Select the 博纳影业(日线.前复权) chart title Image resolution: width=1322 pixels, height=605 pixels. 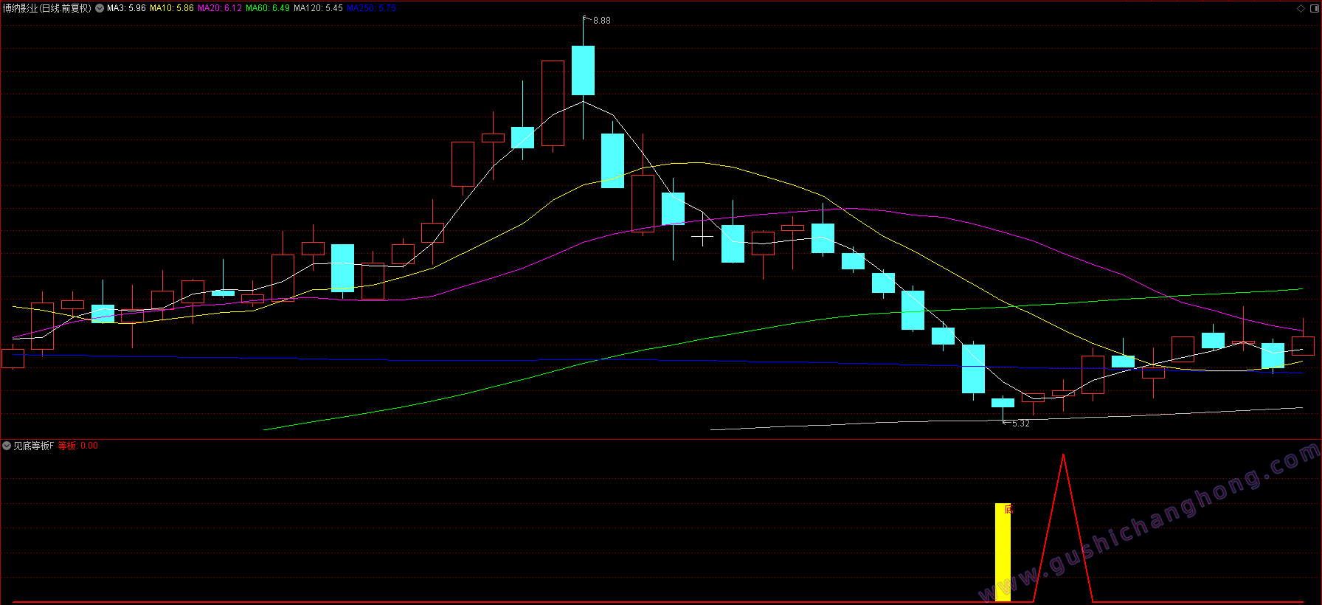(x=47, y=8)
